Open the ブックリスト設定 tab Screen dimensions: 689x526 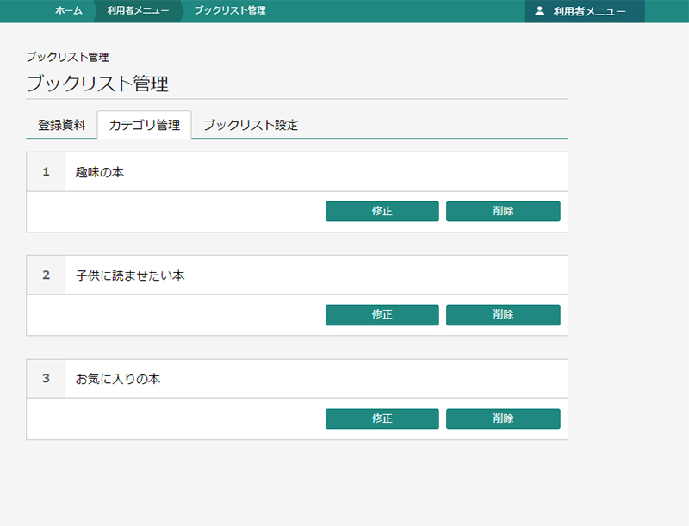251,125
